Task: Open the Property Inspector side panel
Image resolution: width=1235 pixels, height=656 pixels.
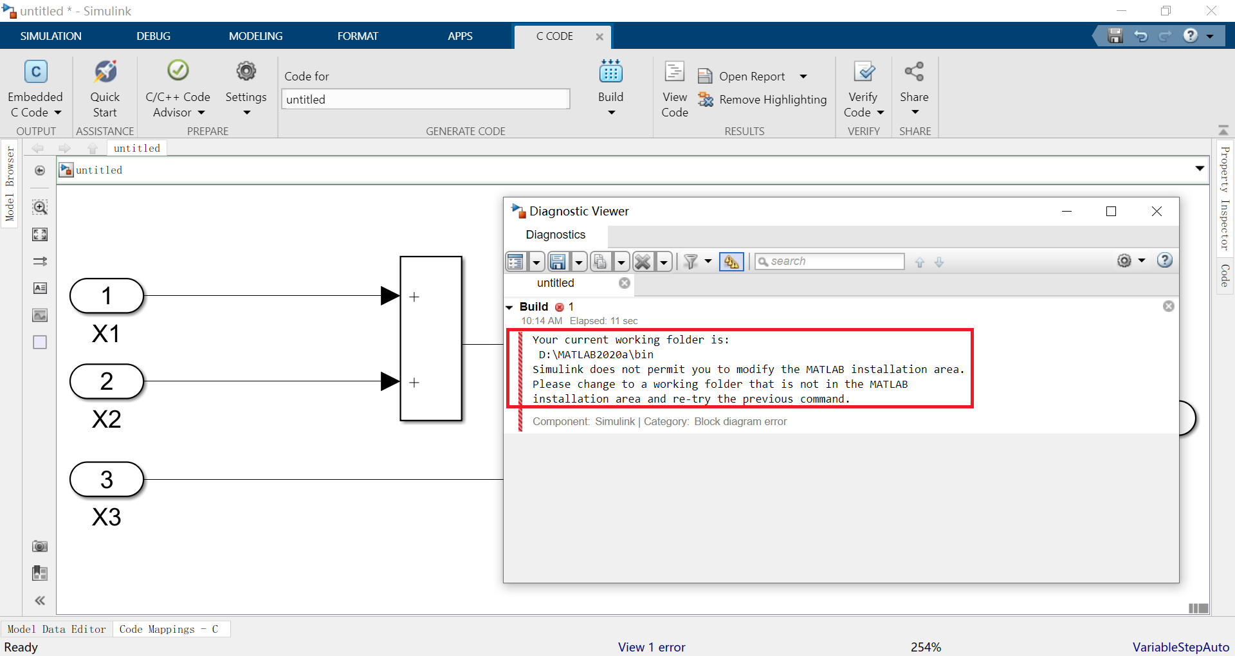Action: point(1225,199)
